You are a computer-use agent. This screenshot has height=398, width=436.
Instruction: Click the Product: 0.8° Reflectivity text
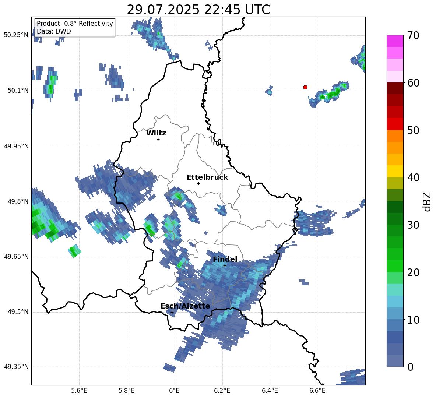tap(75, 23)
